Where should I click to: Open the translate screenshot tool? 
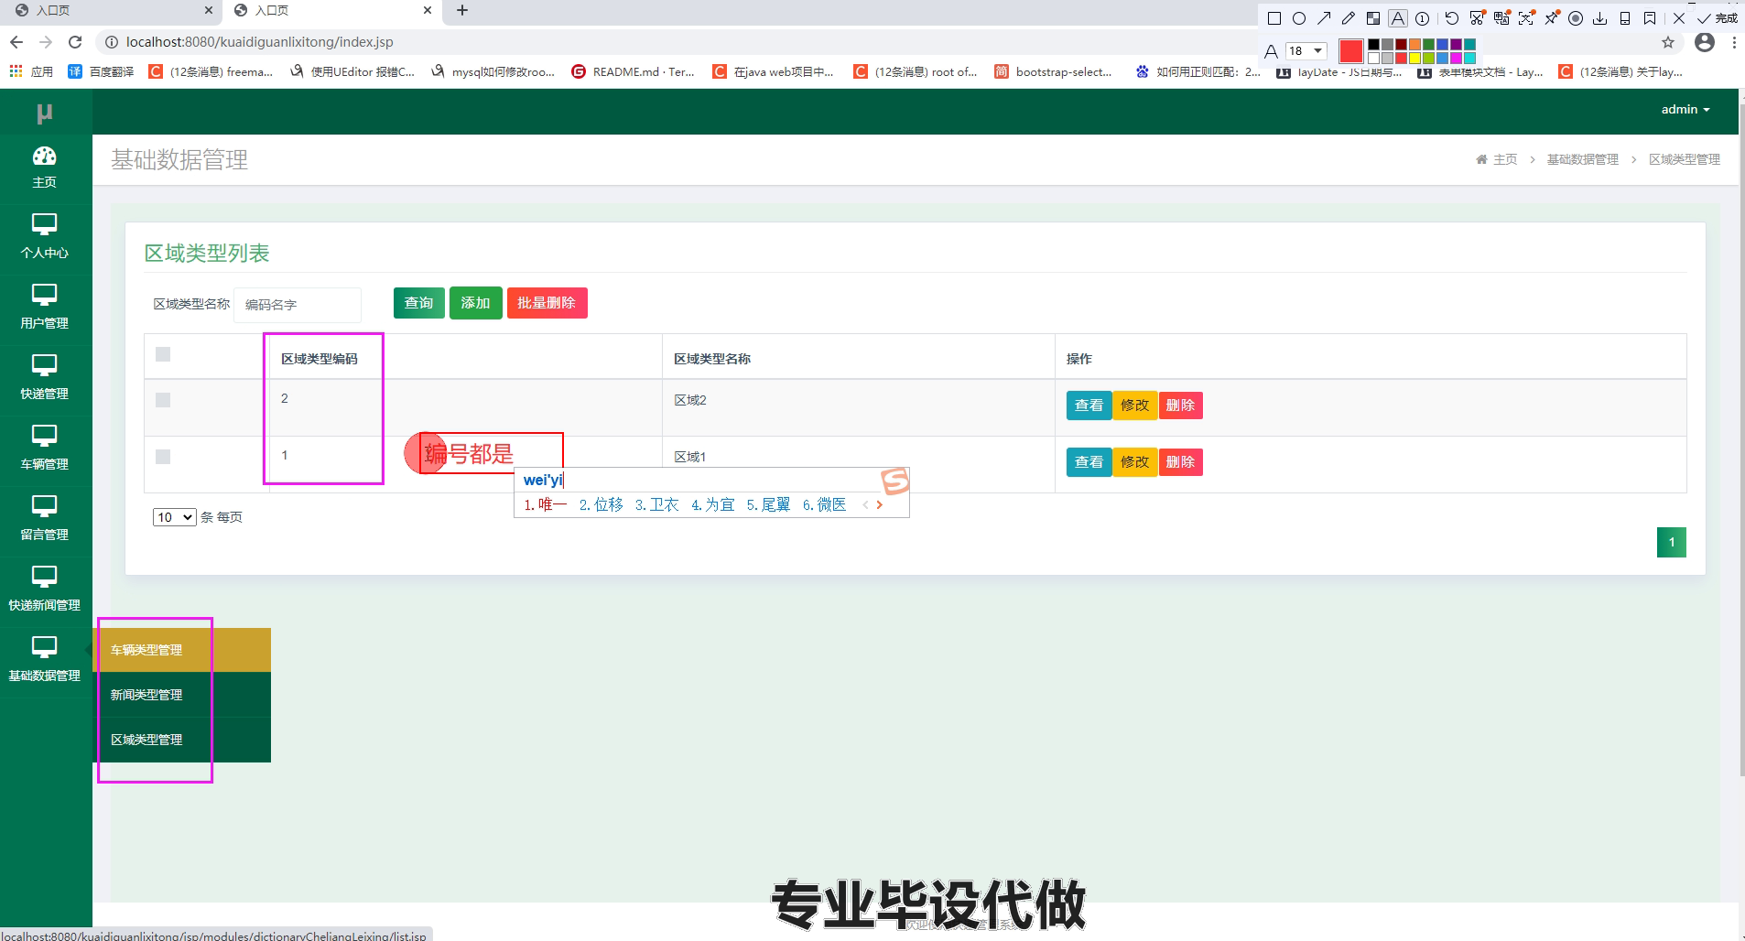(x=1501, y=18)
